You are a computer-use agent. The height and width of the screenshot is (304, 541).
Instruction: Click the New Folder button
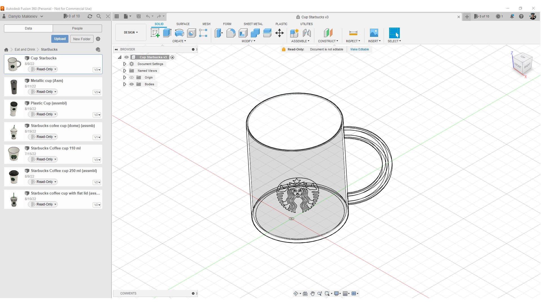82,39
